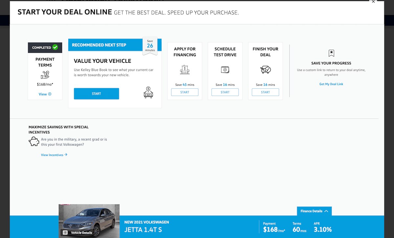Click the SAVE YOUR PROGRESS heading
This screenshot has width=394, height=238.
331,63
